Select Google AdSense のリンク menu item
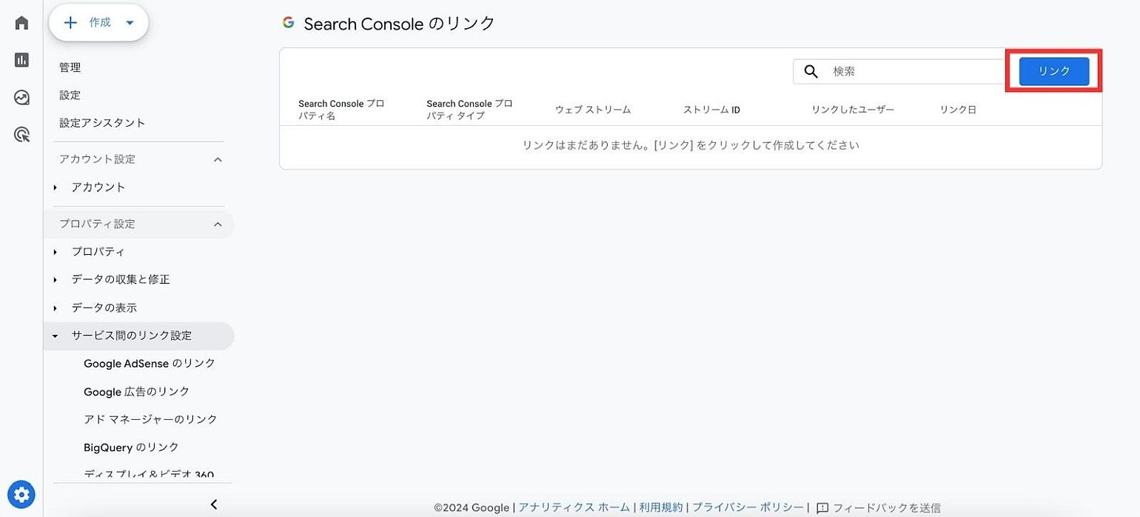This screenshot has height=517, width=1140. (x=150, y=364)
